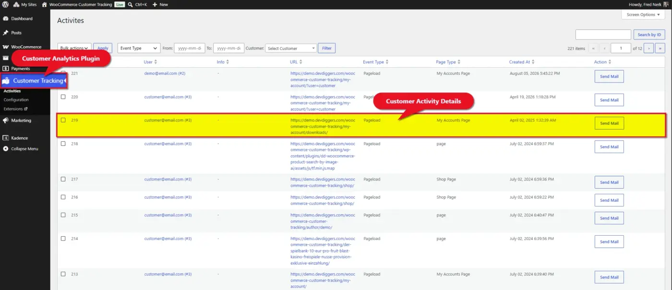This screenshot has width=672, height=290.
Task: Click Send Mail for activity 220
Action: tap(609, 100)
